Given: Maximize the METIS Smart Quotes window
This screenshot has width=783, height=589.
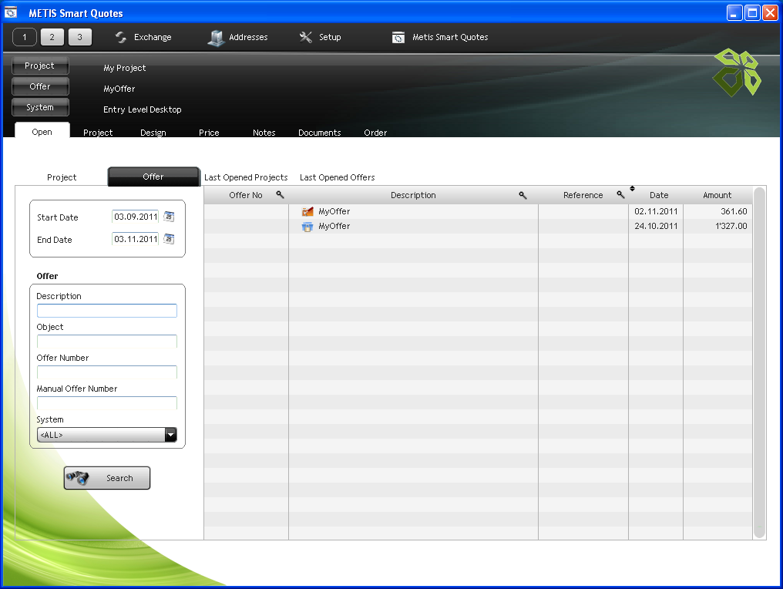Looking at the screenshot, I should [x=752, y=13].
